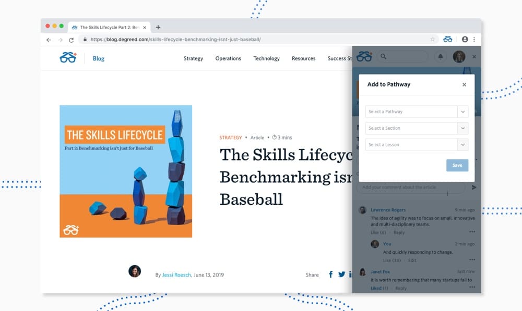Click Janet Fox's avatar

pos(363,272)
